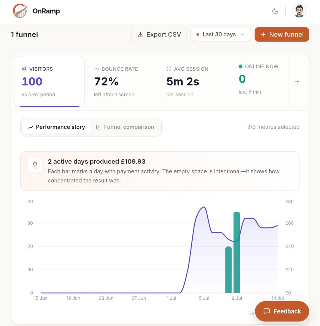Screen dimensions: 320x326
Task: Select the Visitors metric card
Action: [49, 82]
